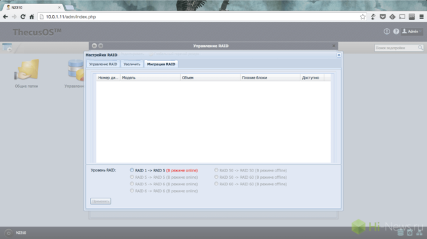Select RAID 50 -> RAID 60 offline option
Screen dimensions: 427x239
point(216,177)
